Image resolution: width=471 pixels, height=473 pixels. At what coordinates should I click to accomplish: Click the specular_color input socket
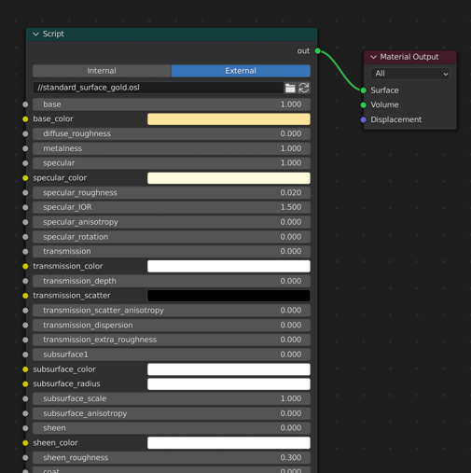pos(25,178)
